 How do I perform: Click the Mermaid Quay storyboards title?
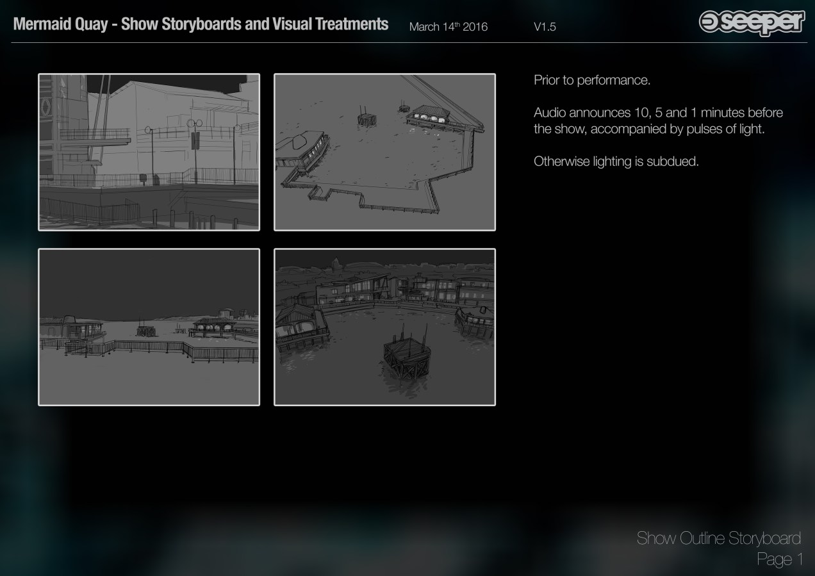click(x=201, y=24)
